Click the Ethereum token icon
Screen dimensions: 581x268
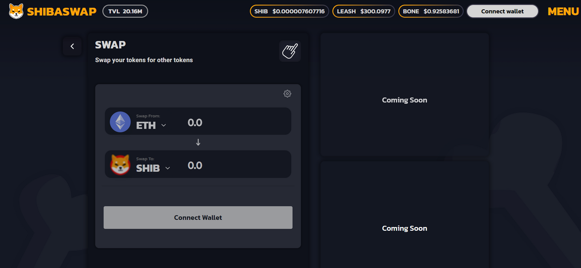coord(120,122)
